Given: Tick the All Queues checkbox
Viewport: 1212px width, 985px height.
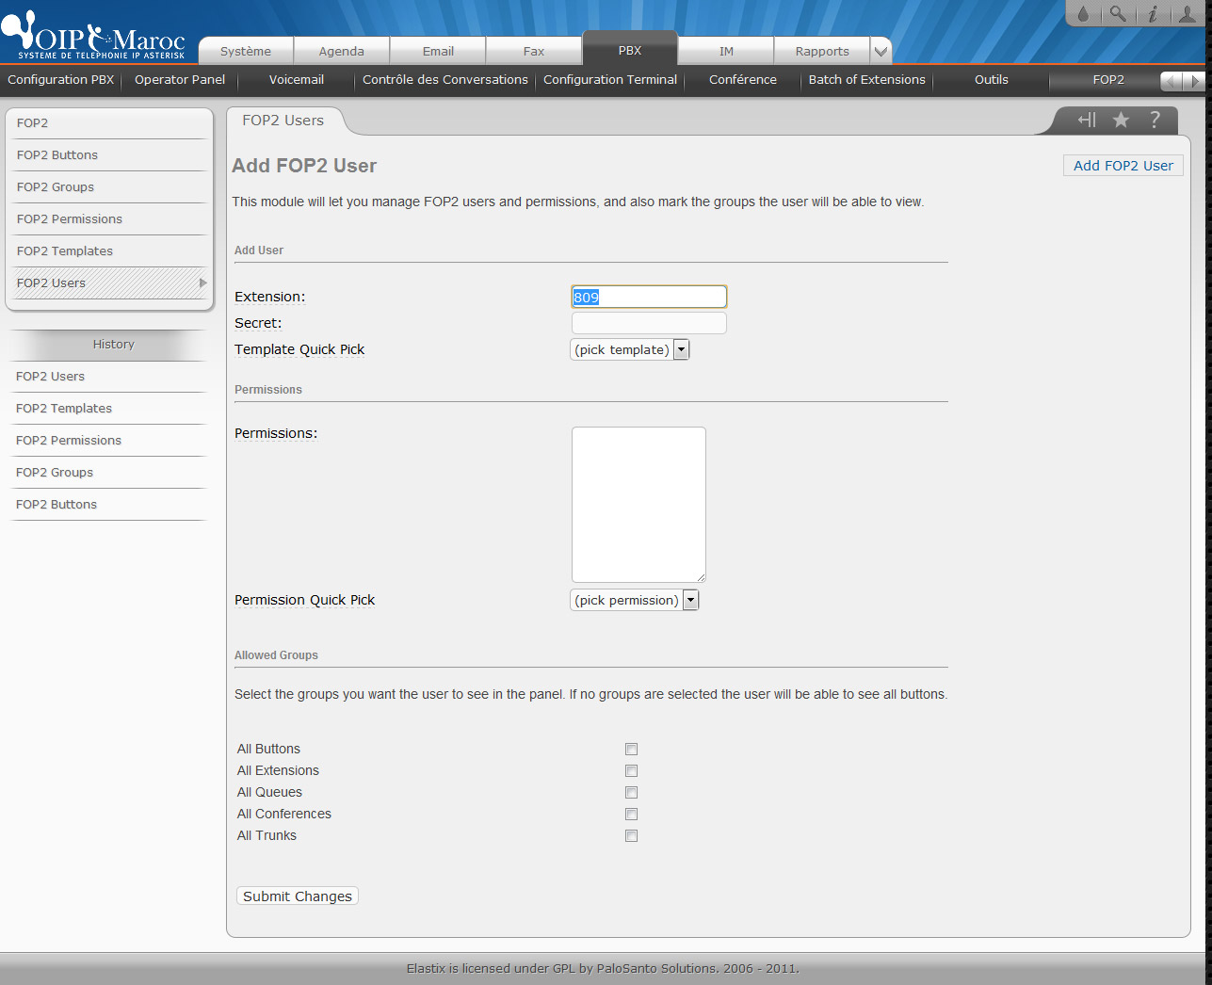Looking at the screenshot, I should point(631,793).
